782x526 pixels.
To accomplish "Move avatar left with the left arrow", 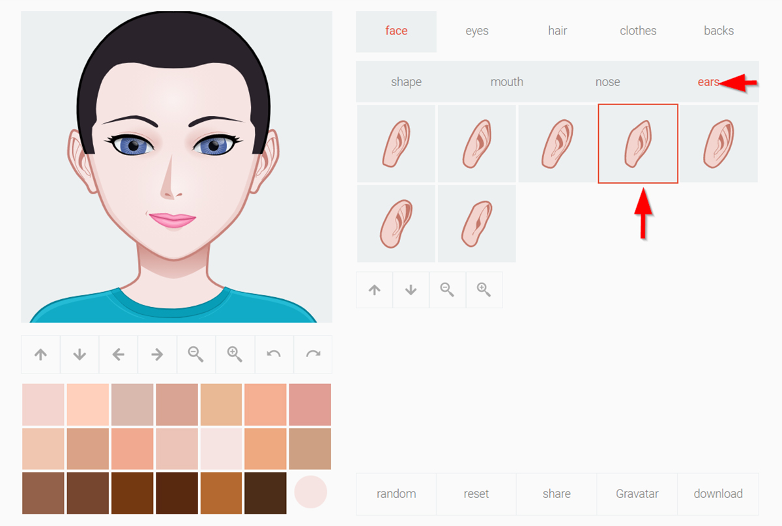I will click(x=118, y=355).
